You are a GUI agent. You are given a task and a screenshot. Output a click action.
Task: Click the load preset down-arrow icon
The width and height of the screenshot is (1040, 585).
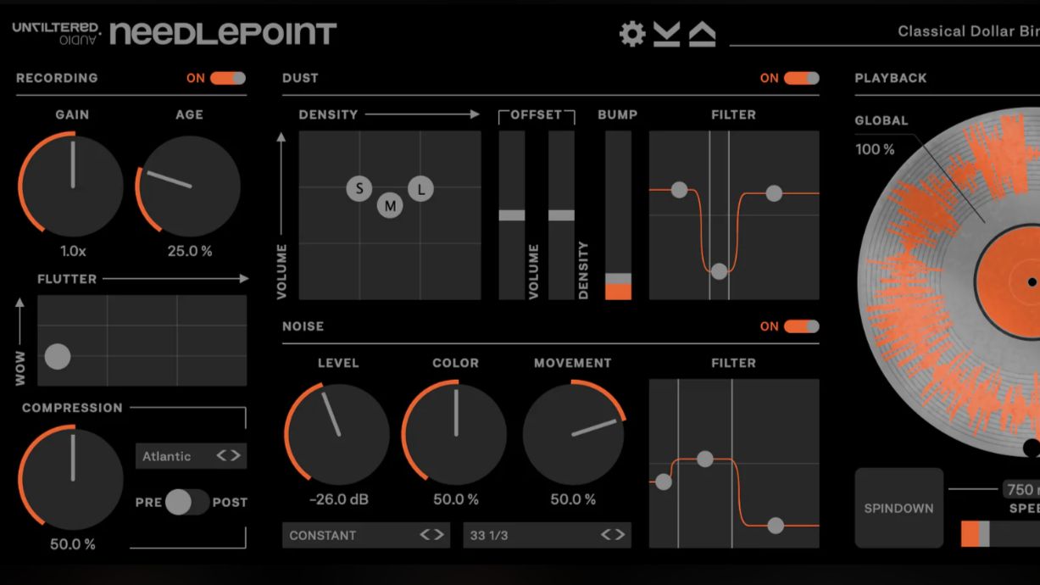pyautogui.click(x=667, y=34)
